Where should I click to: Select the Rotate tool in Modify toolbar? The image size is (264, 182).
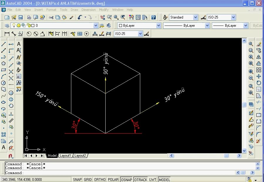pyautogui.click(x=259, y=83)
